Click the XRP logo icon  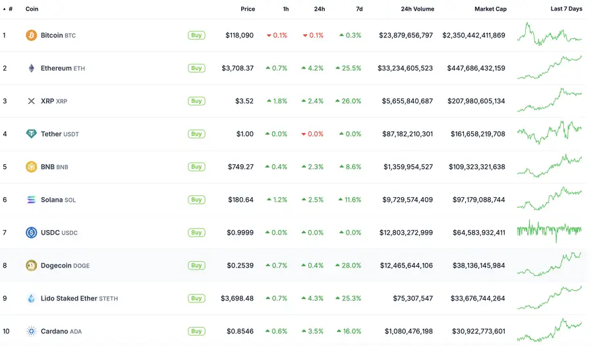tap(32, 101)
